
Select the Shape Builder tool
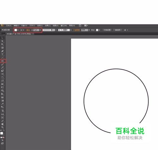[x=2, y=91]
